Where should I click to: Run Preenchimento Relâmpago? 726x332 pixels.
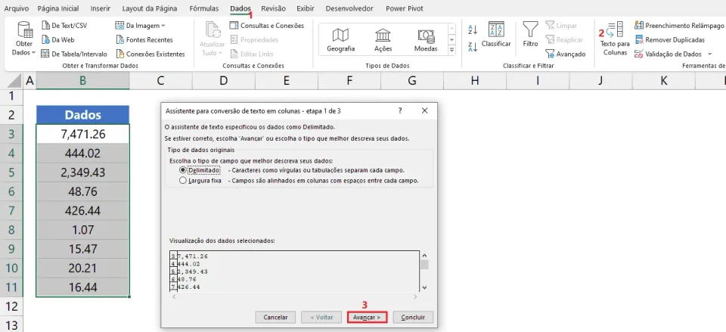coord(679,26)
